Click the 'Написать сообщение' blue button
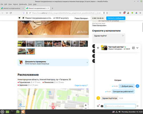The height and width of the screenshot is (114, 143). (x=116, y=18)
